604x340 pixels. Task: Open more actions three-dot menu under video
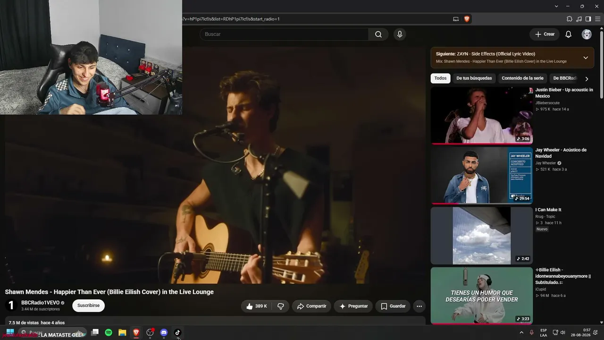[x=419, y=306]
